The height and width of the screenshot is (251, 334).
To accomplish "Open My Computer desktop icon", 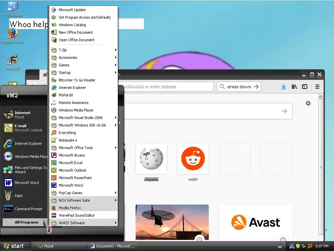I will click(x=12, y=8).
